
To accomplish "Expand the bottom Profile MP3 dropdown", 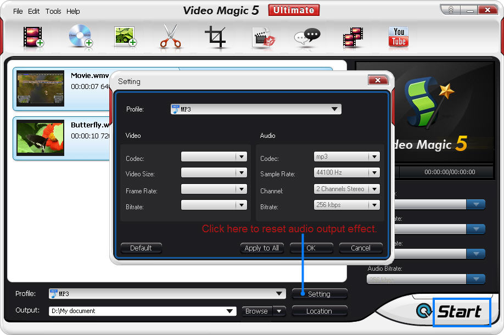I will click(x=279, y=293).
